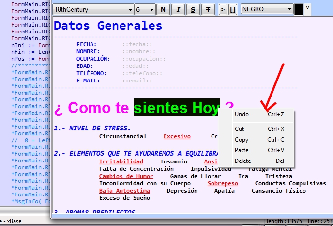The height and width of the screenshot is (226, 333).
Task: Click the word Impulsividad
Action: tap(211, 169)
